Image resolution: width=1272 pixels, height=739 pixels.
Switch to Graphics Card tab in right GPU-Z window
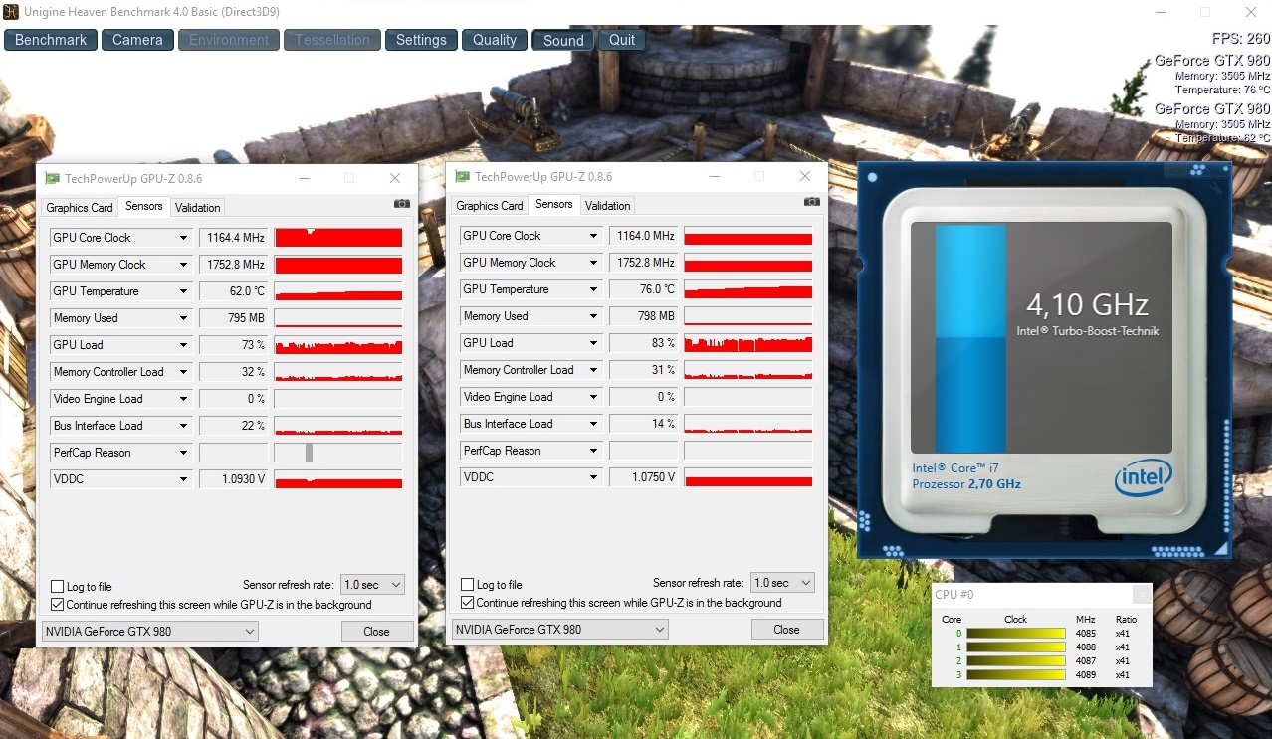pyautogui.click(x=490, y=206)
